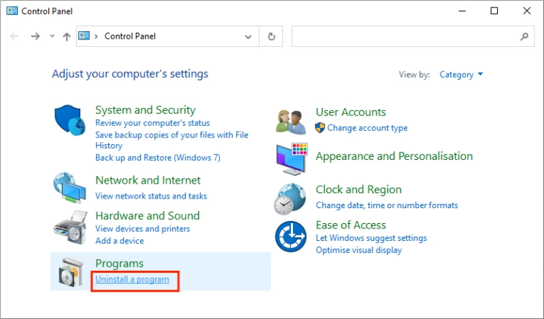This screenshot has height=319, width=544.
Task: Click the Network and Internet globe icon
Action: pyautogui.click(x=69, y=188)
